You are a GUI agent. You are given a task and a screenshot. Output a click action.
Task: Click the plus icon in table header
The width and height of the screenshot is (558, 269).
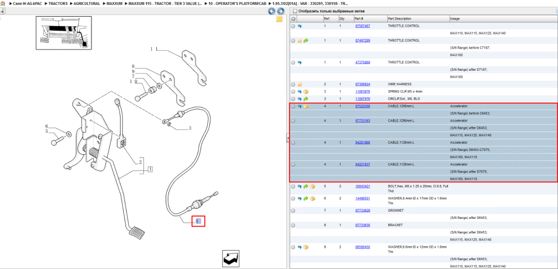click(294, 18)
